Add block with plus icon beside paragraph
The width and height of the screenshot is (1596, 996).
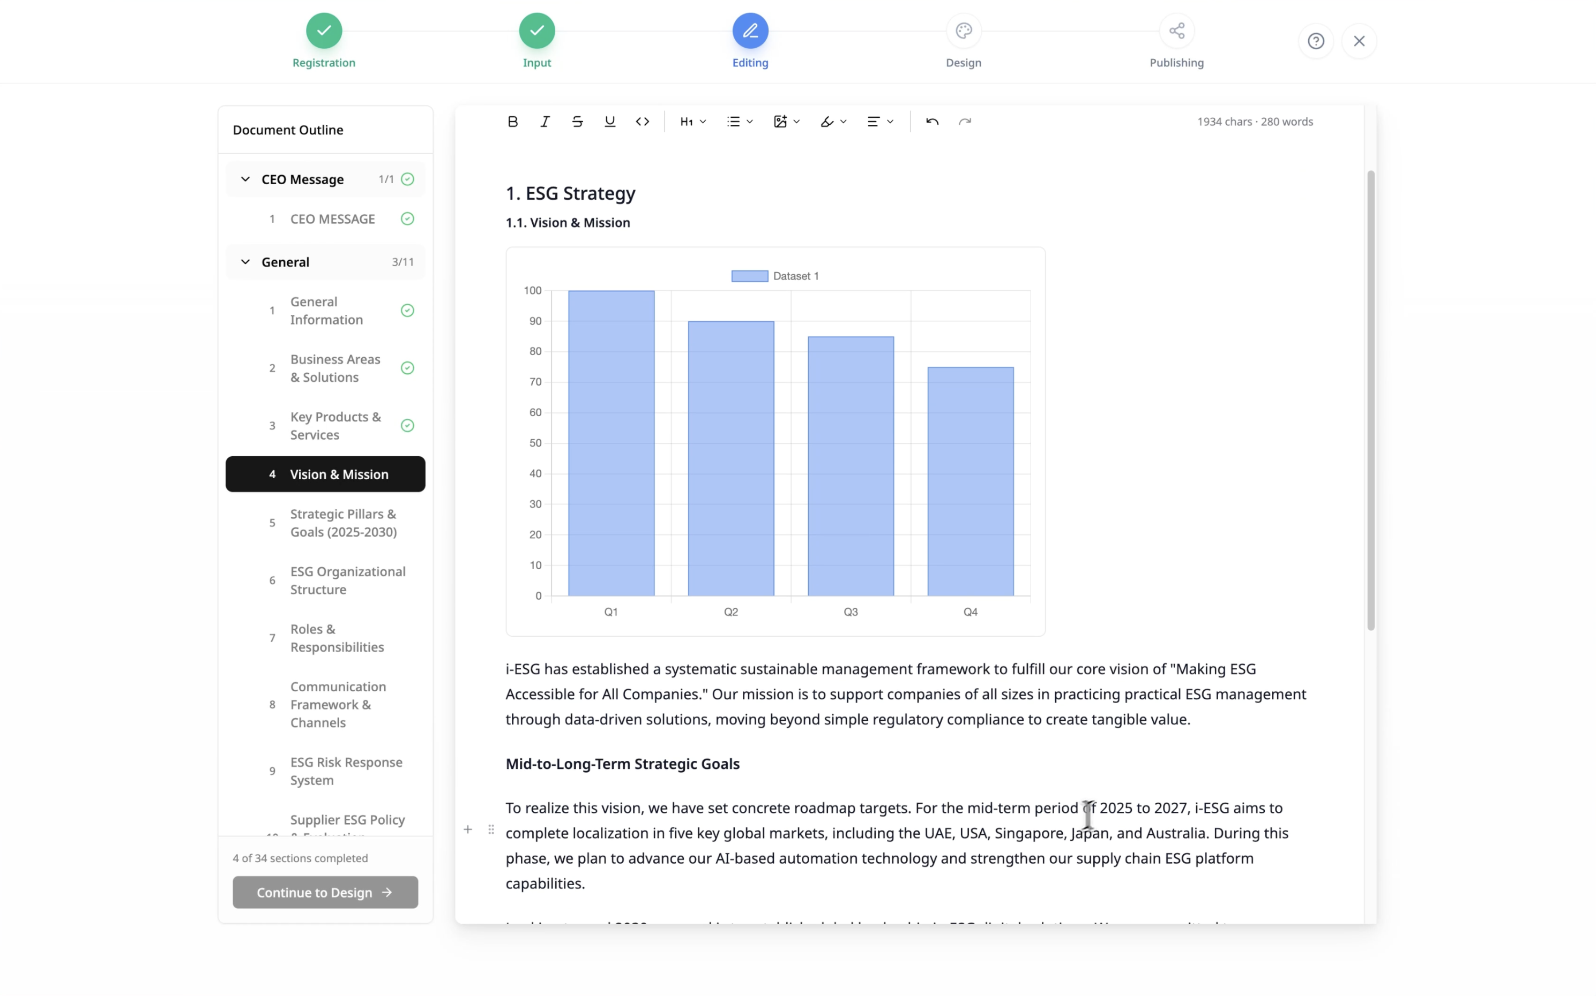[467, 829]
